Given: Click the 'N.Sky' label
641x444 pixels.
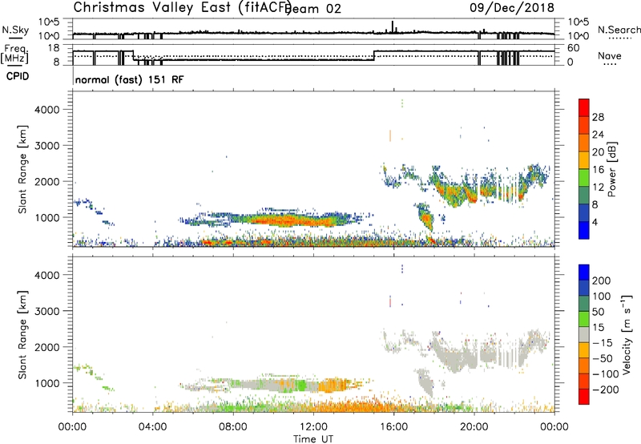Looking at the screenshot, I should (15, 30).
